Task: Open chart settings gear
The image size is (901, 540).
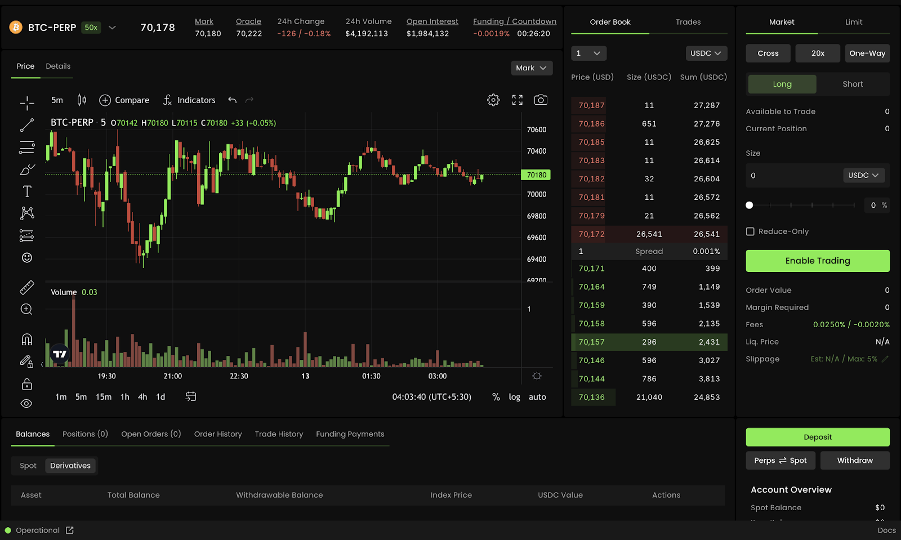Action: (493, 100)
